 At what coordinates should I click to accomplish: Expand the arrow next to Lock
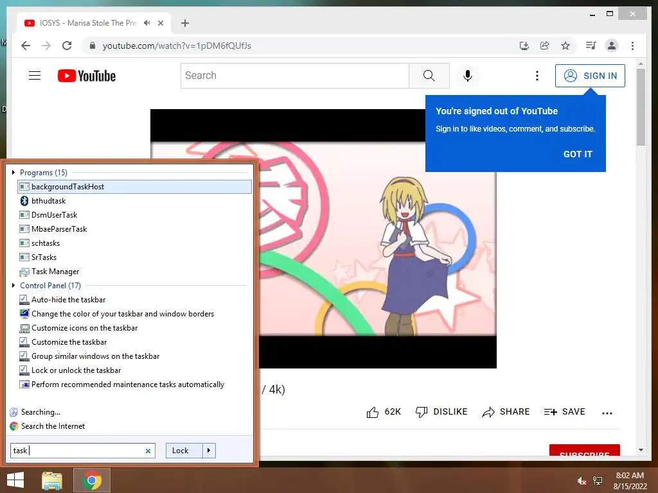pyautogui.click(x=209, y=451)
